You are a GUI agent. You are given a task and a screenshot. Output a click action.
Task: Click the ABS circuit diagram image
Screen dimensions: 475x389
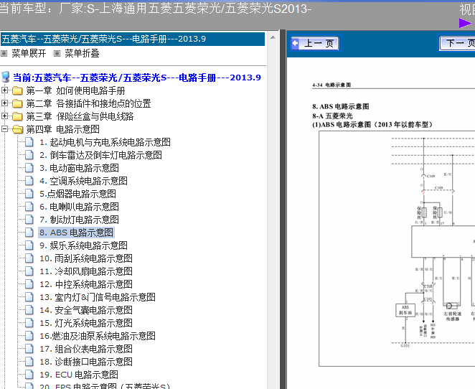[397, 248]
